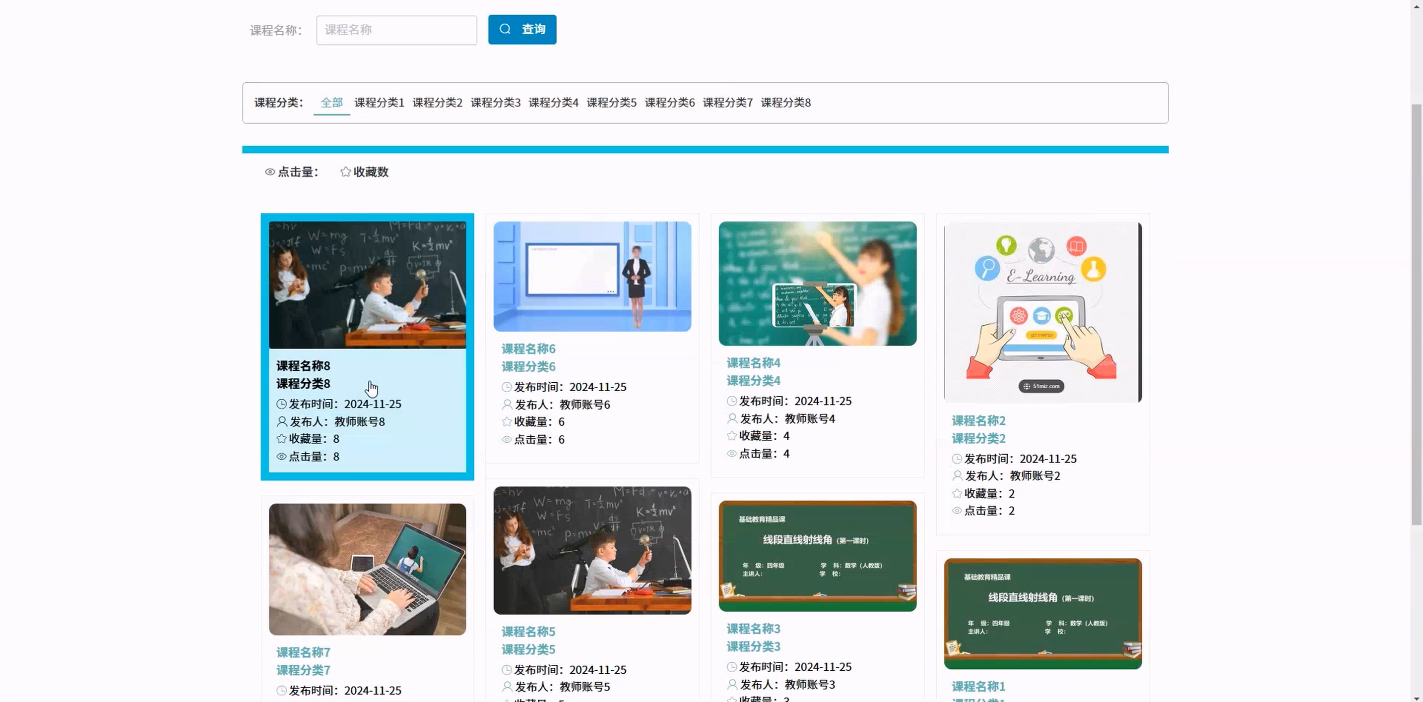The height and width of the screenshot is (702, 1423).
Task: Click the star icon beside 收藏数 sort
Action: click(x=346, y=172)
